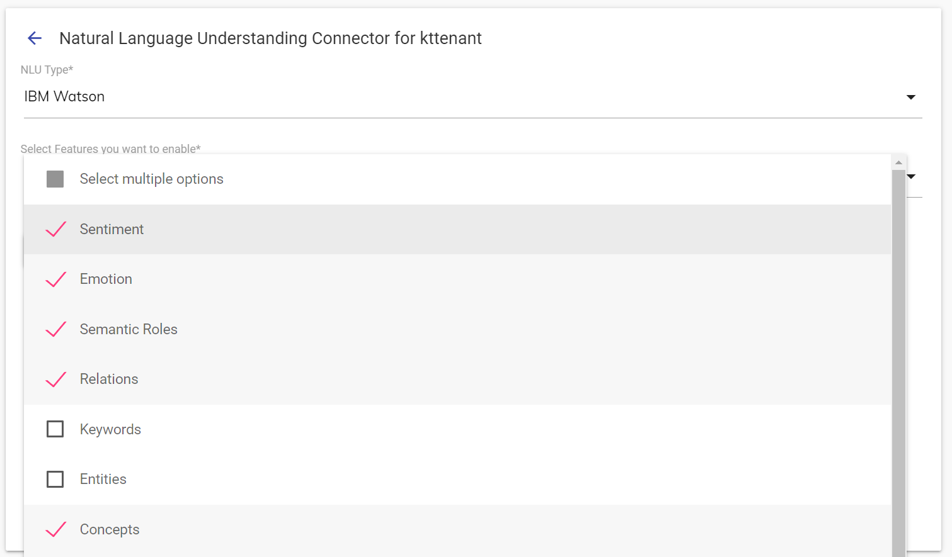Check the Entities checkbox
The image size is (952, 557).
[55, 480]
